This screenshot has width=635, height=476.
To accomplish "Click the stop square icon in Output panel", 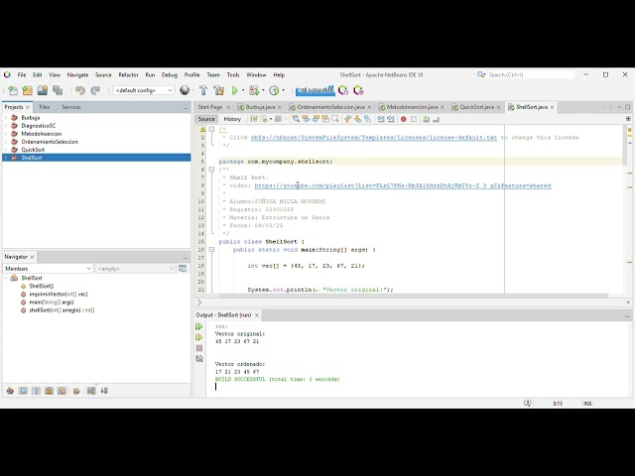I will [198, 348].
